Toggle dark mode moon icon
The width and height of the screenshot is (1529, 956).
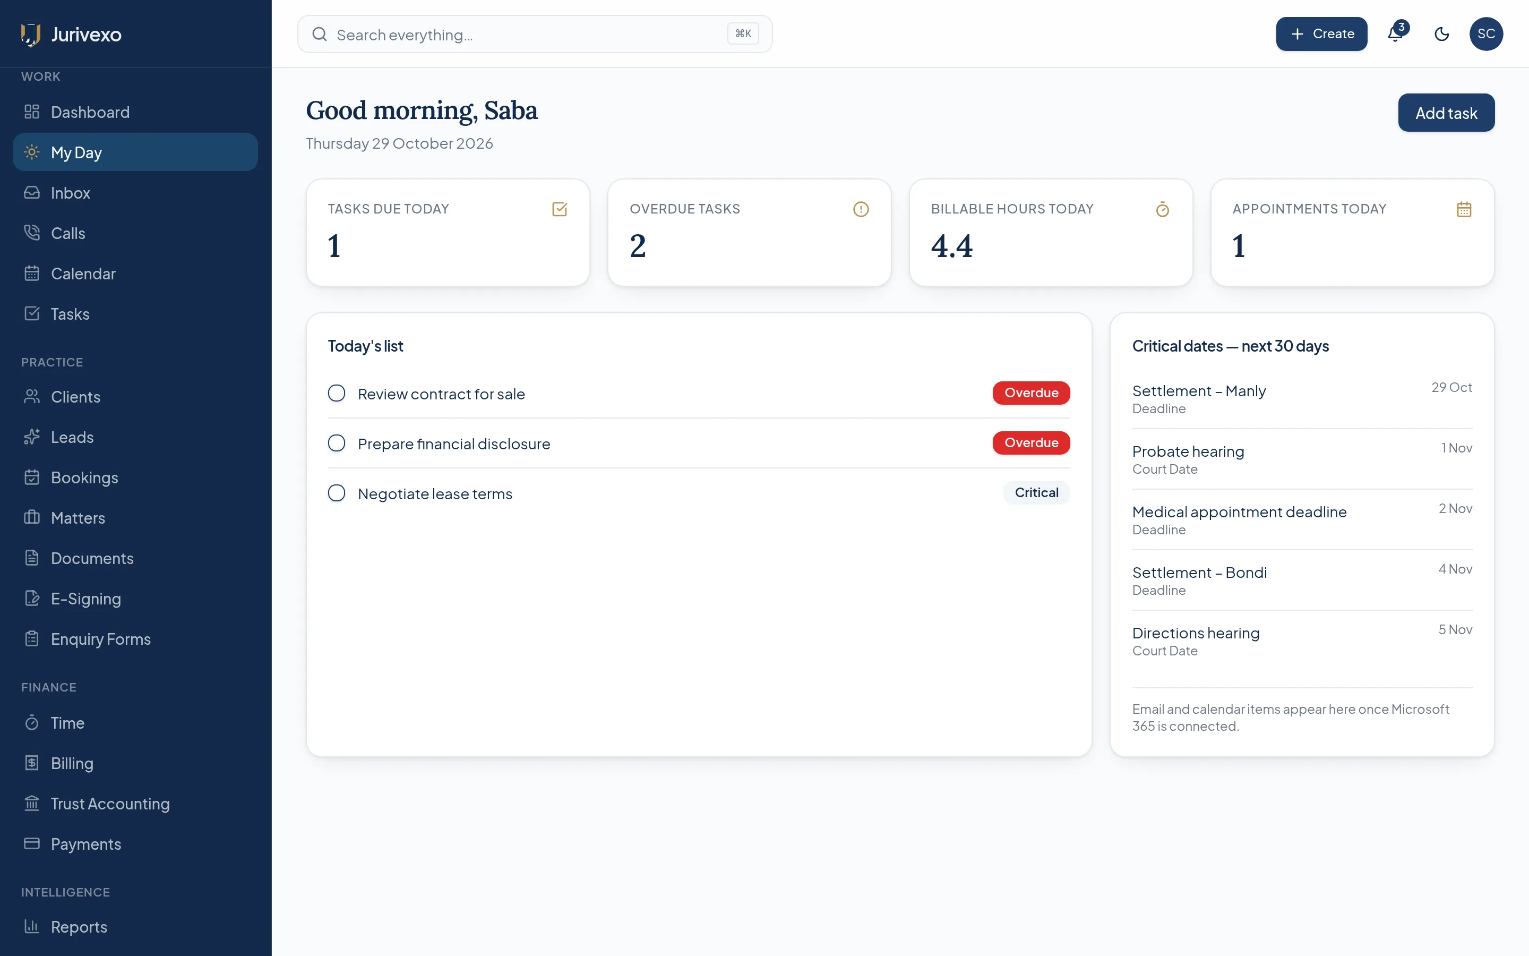[x=1442, y=34]
